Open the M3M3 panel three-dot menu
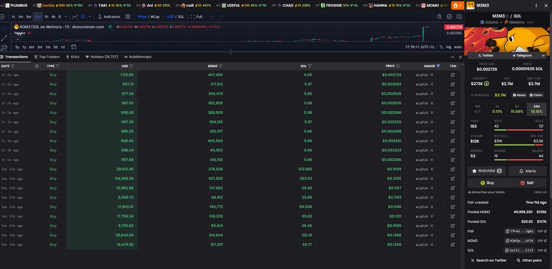 [x=536, y=6]
